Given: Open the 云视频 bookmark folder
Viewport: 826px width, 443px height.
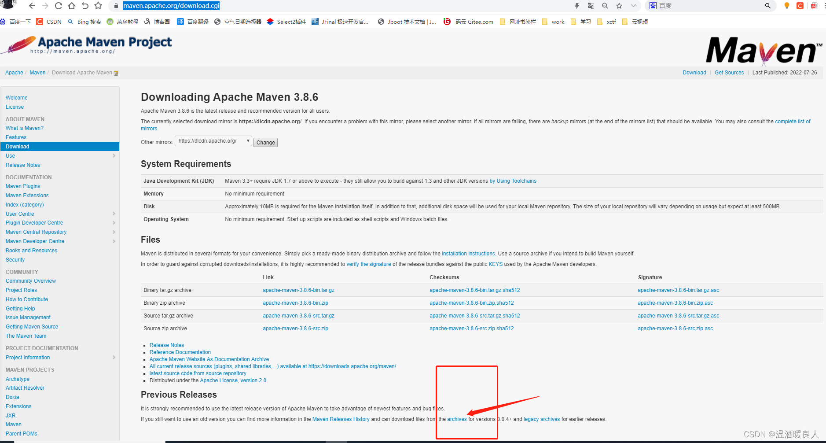Looking at the screenshot, I should pyautogui.click(x=635, y=22).
